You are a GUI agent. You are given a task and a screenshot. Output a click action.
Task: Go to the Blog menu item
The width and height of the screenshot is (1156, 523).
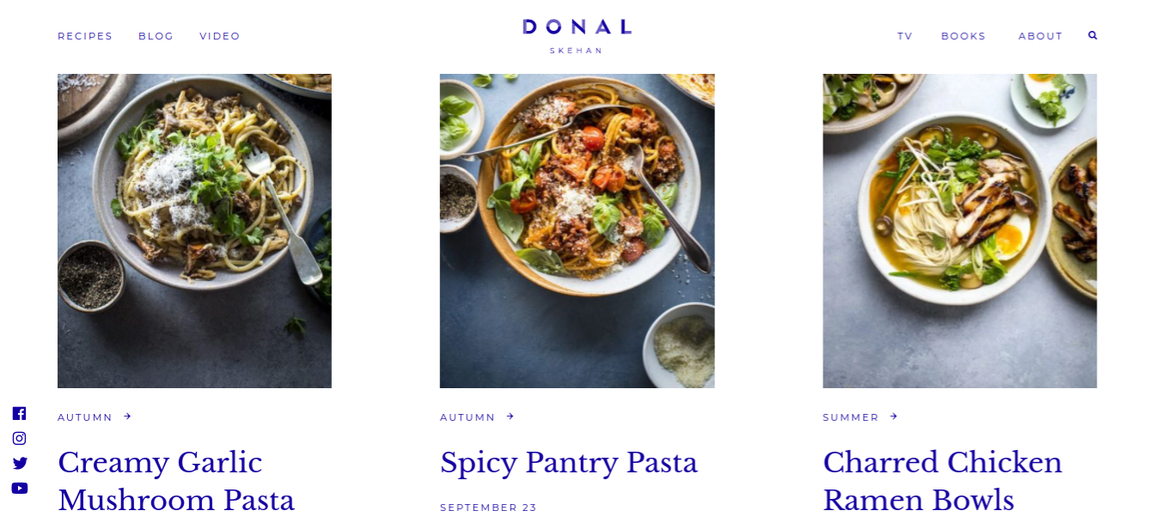pyautogui.click(x=156, y=36)
